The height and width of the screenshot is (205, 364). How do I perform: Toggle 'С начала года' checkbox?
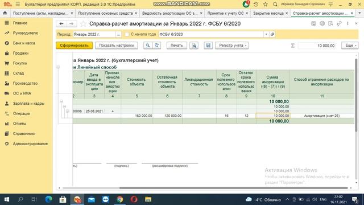pos(127,34)
